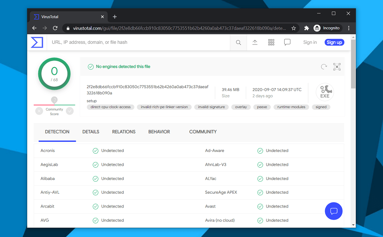Vote negative with community score X

tap(39, 111)
